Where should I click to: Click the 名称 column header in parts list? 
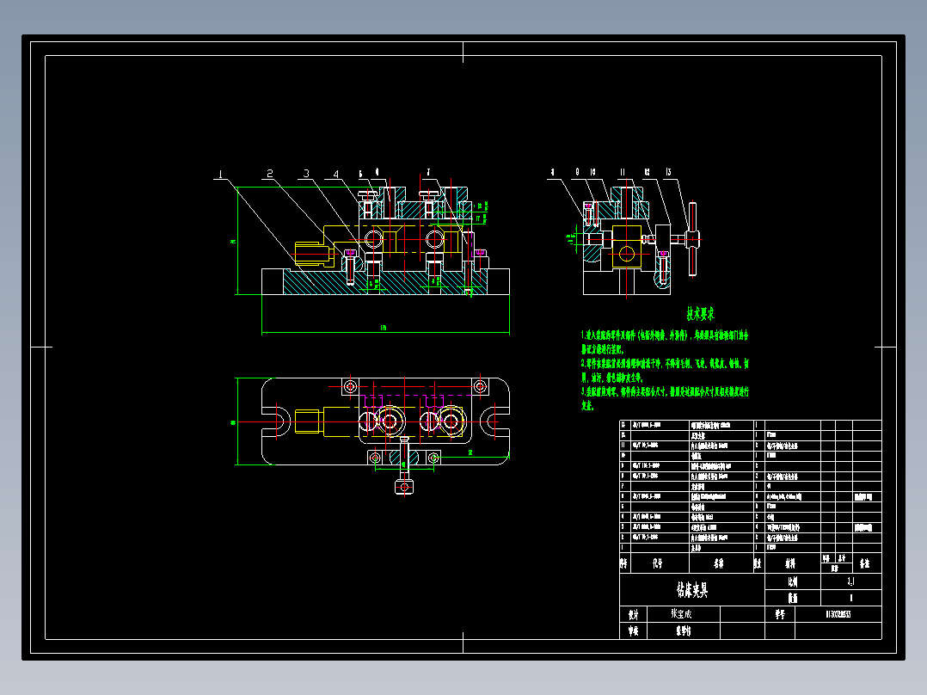pyautogui.click(x=718, y=563)
